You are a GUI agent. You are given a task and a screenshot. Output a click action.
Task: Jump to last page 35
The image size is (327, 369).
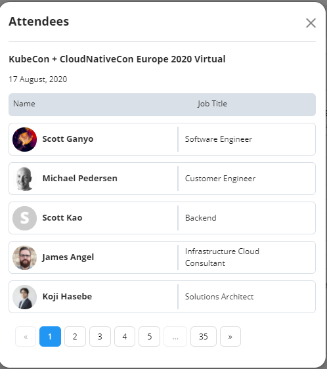[x=204, y=337]
